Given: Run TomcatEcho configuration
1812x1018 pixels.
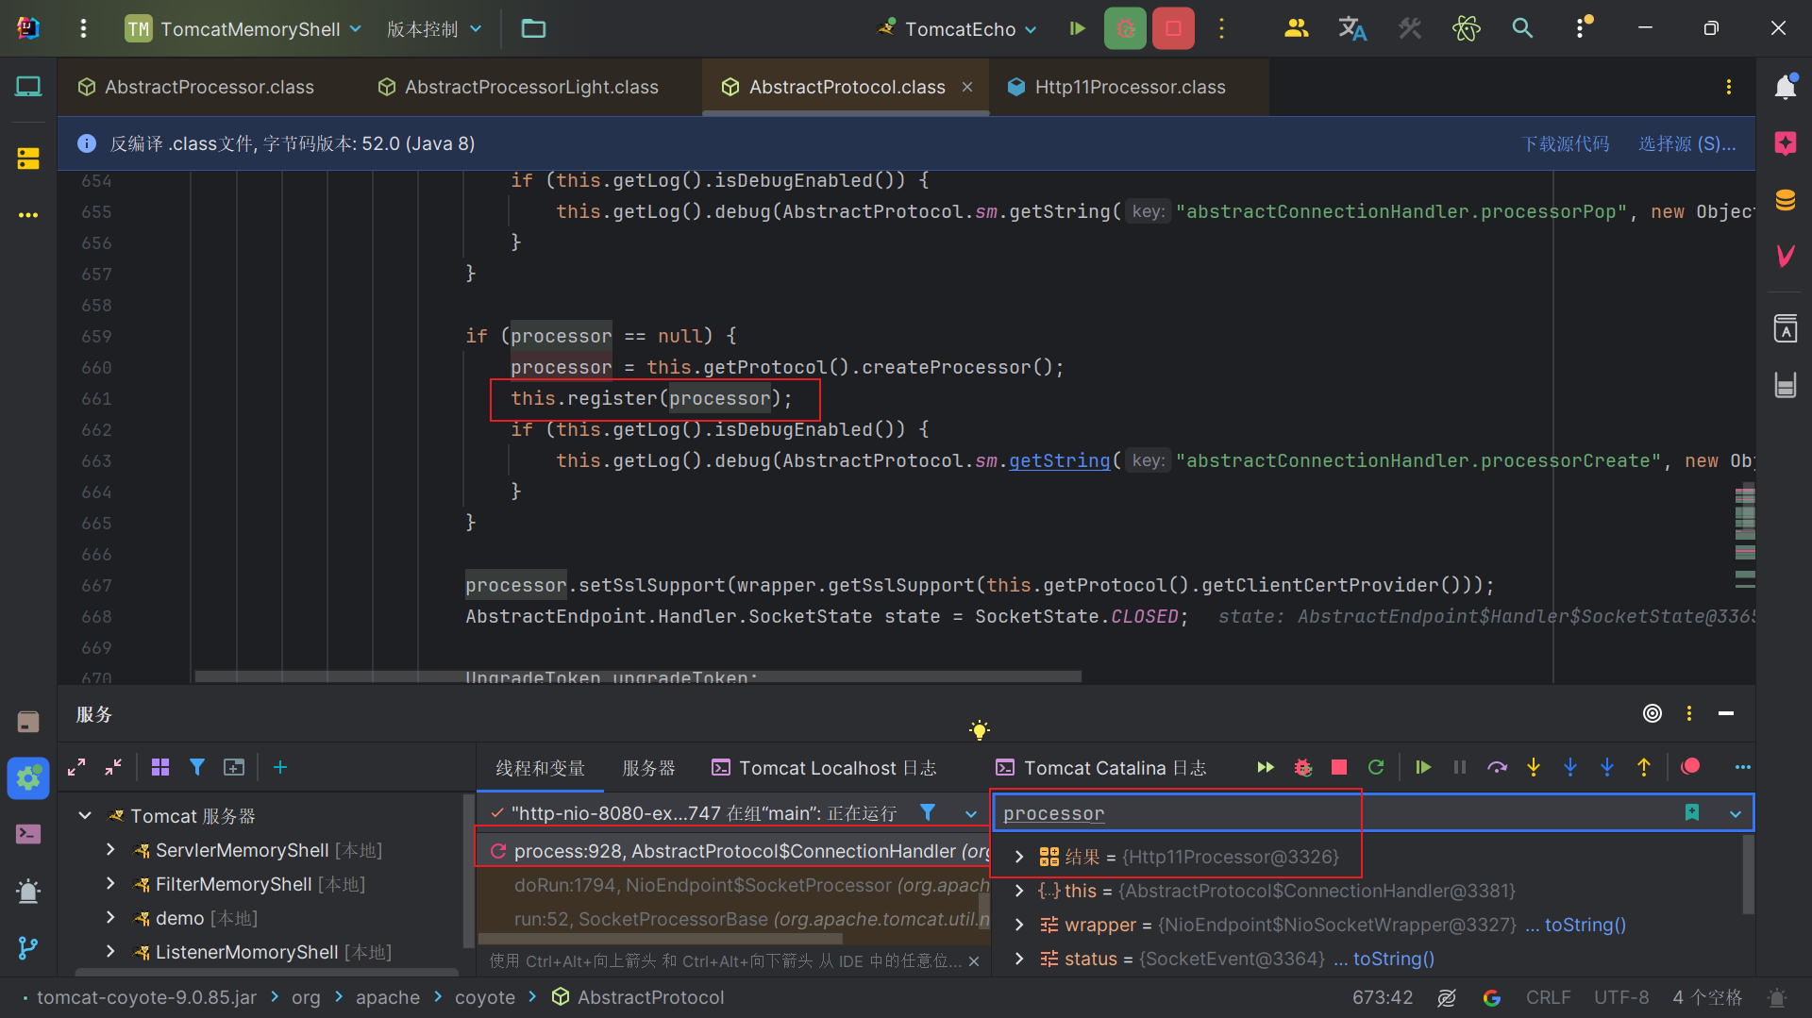Looking at the screenshot, I should coord(1077,28).
